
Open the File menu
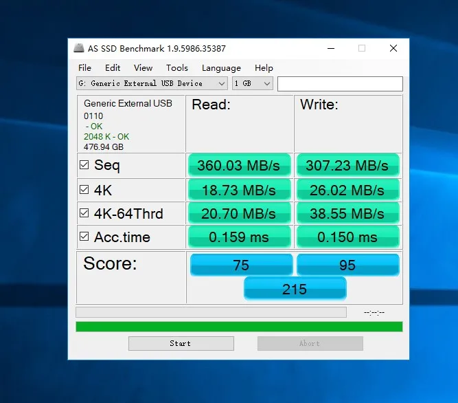point(84,68)
